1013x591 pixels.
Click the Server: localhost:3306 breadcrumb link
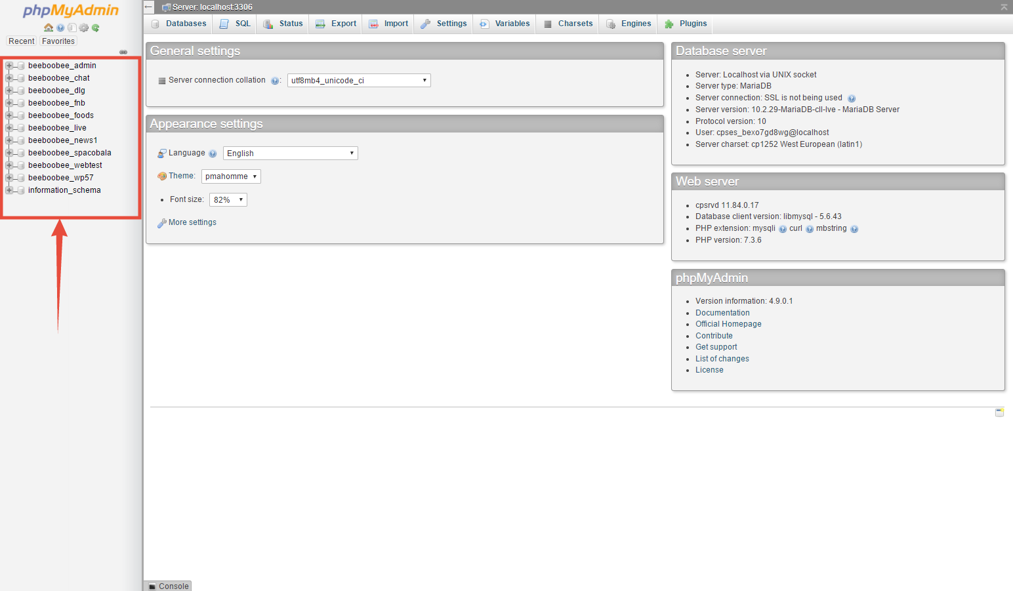click(213, 7)
